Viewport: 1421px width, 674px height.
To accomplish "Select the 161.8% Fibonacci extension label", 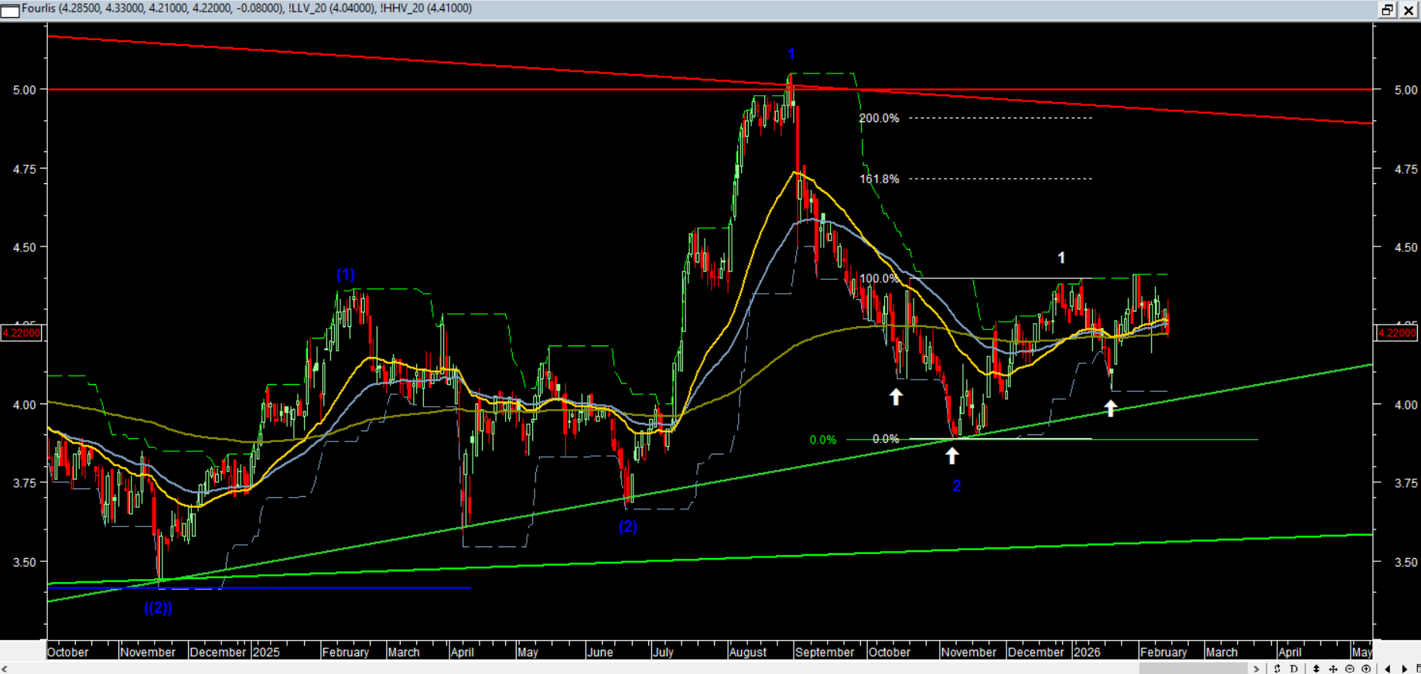I will point(879,179).
